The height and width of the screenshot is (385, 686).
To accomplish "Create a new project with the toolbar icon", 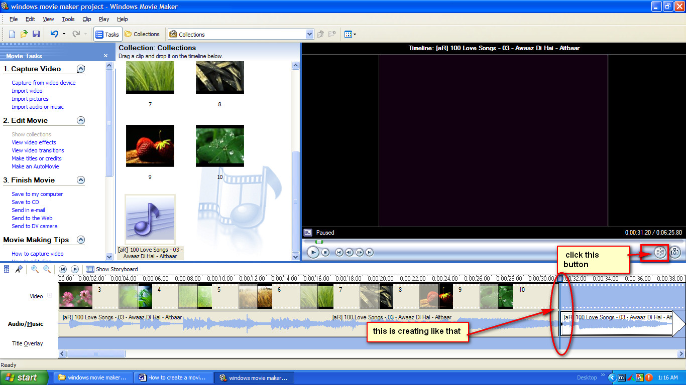I will point(12,34).
